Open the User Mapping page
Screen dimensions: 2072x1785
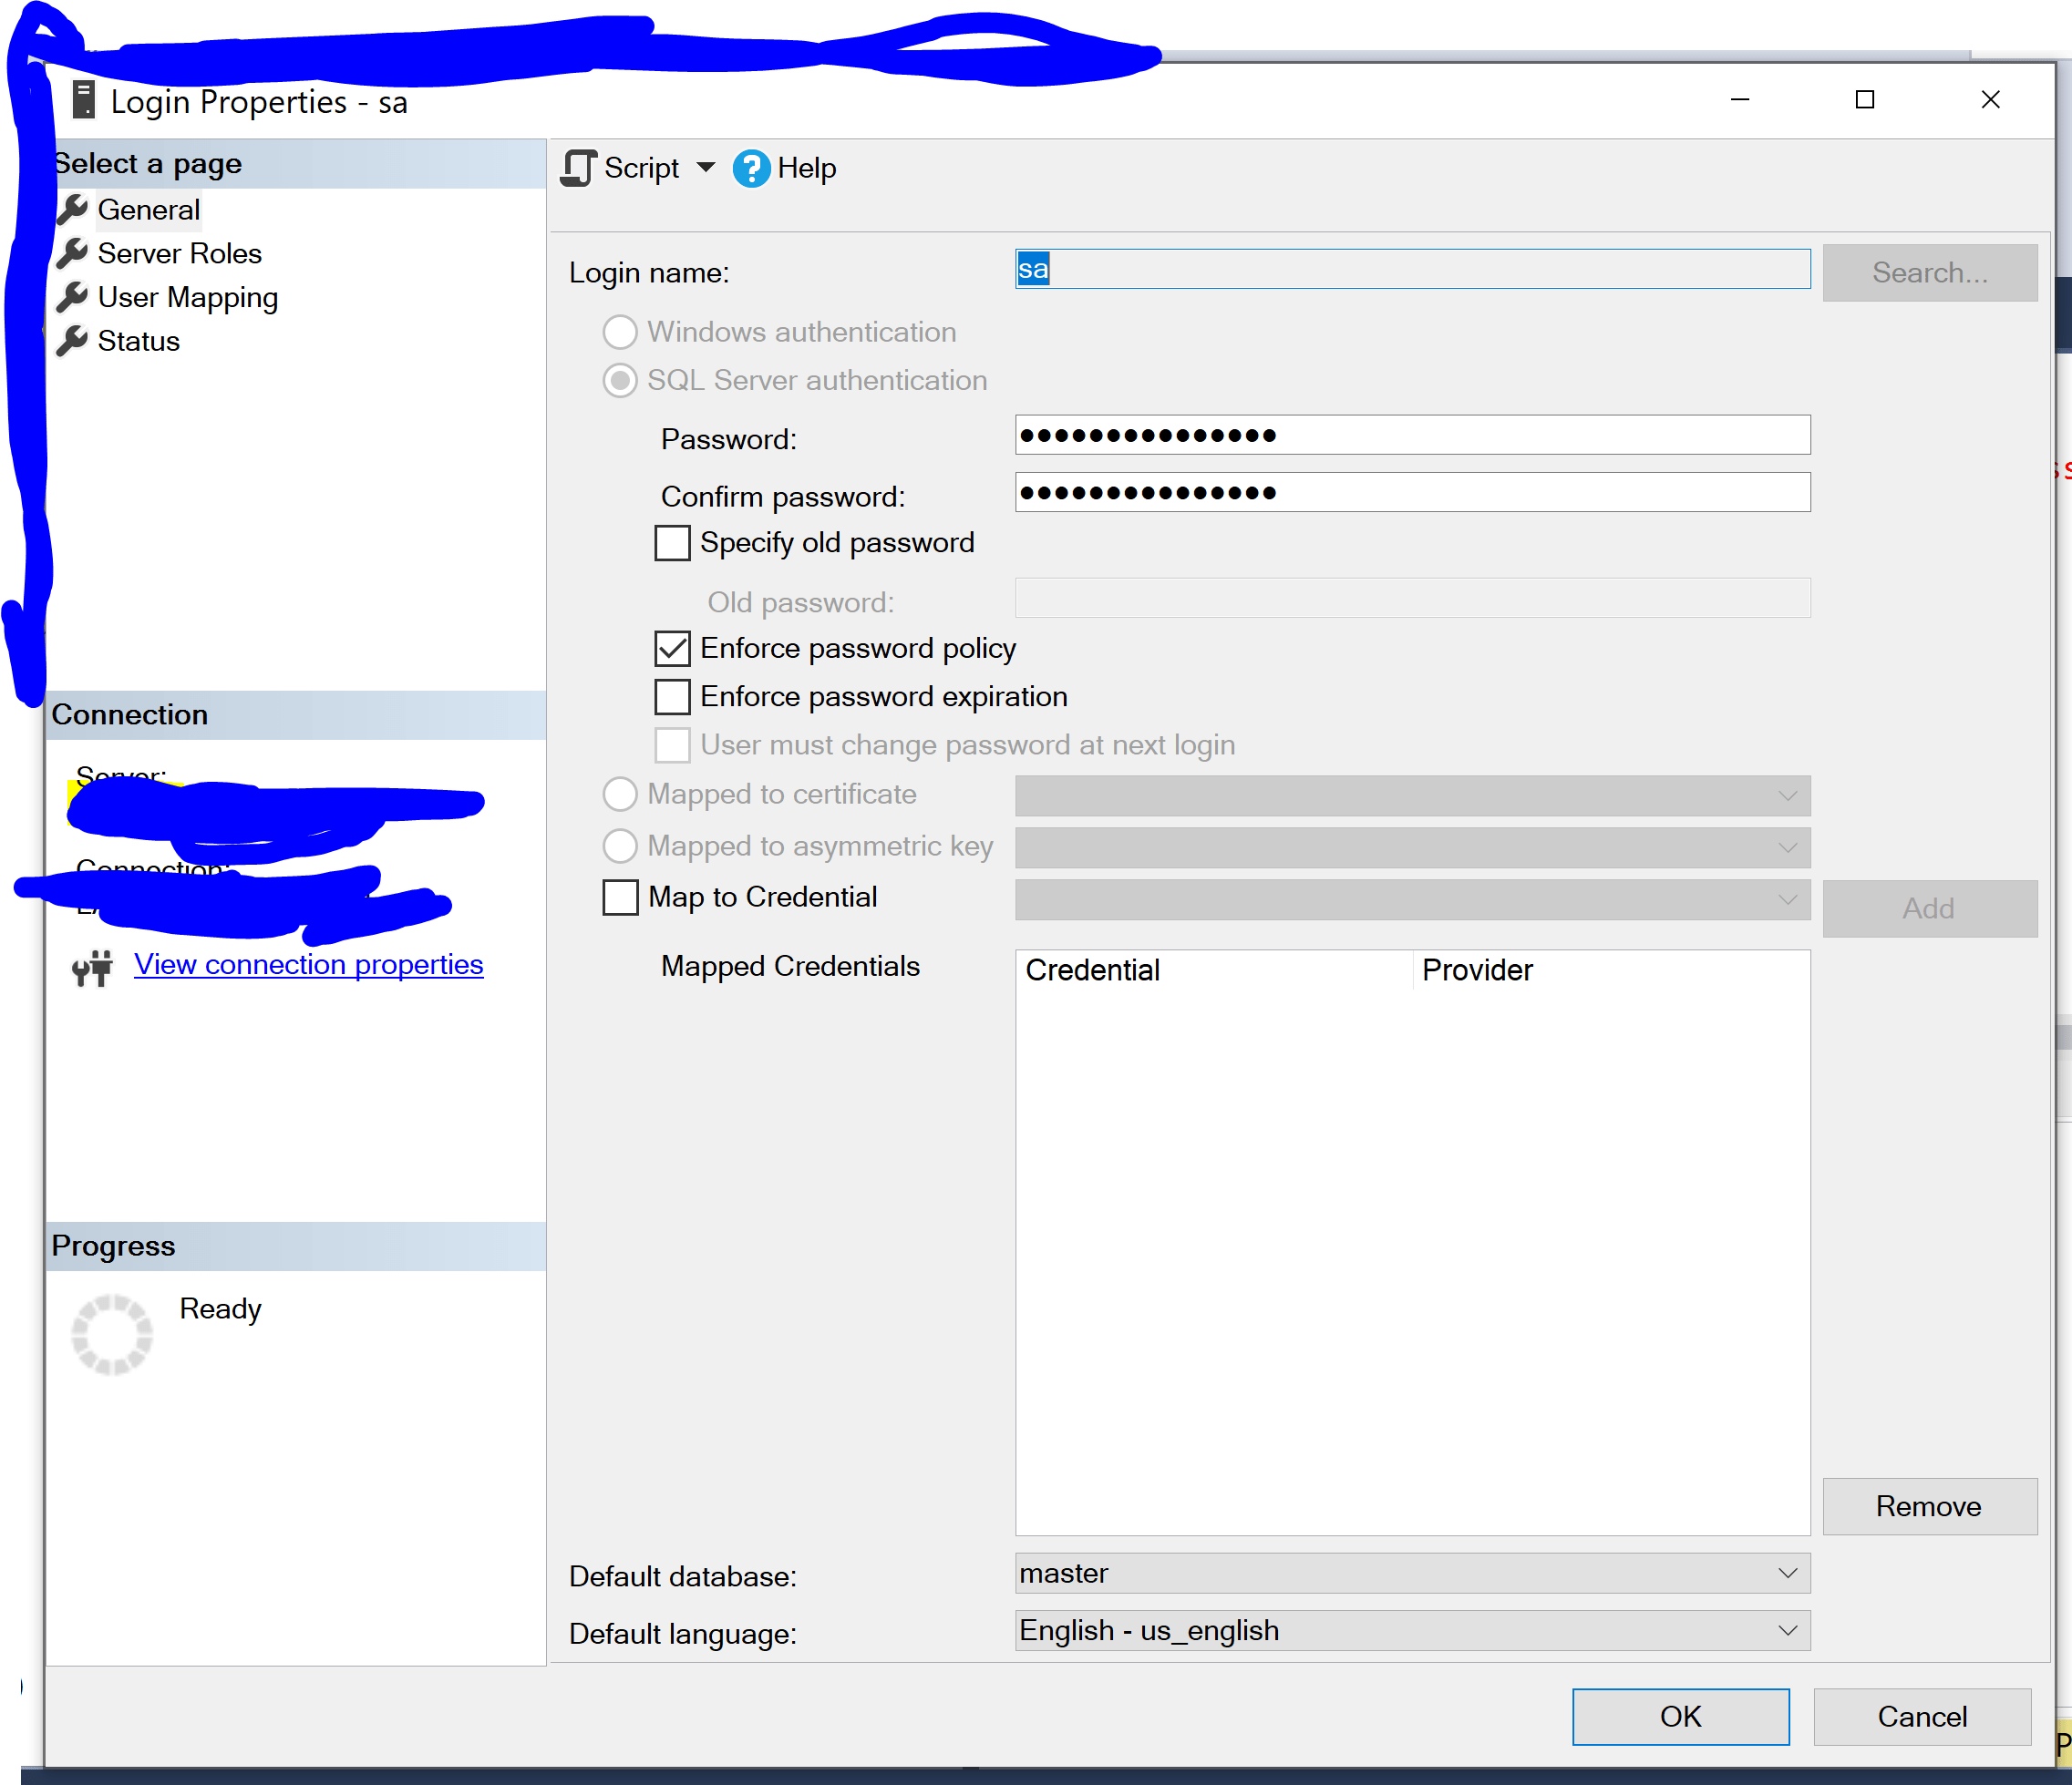pyautogui.click(x=187, y=297)
